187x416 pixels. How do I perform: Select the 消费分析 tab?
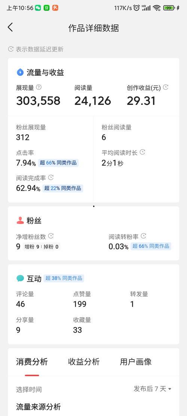[32, 362]
